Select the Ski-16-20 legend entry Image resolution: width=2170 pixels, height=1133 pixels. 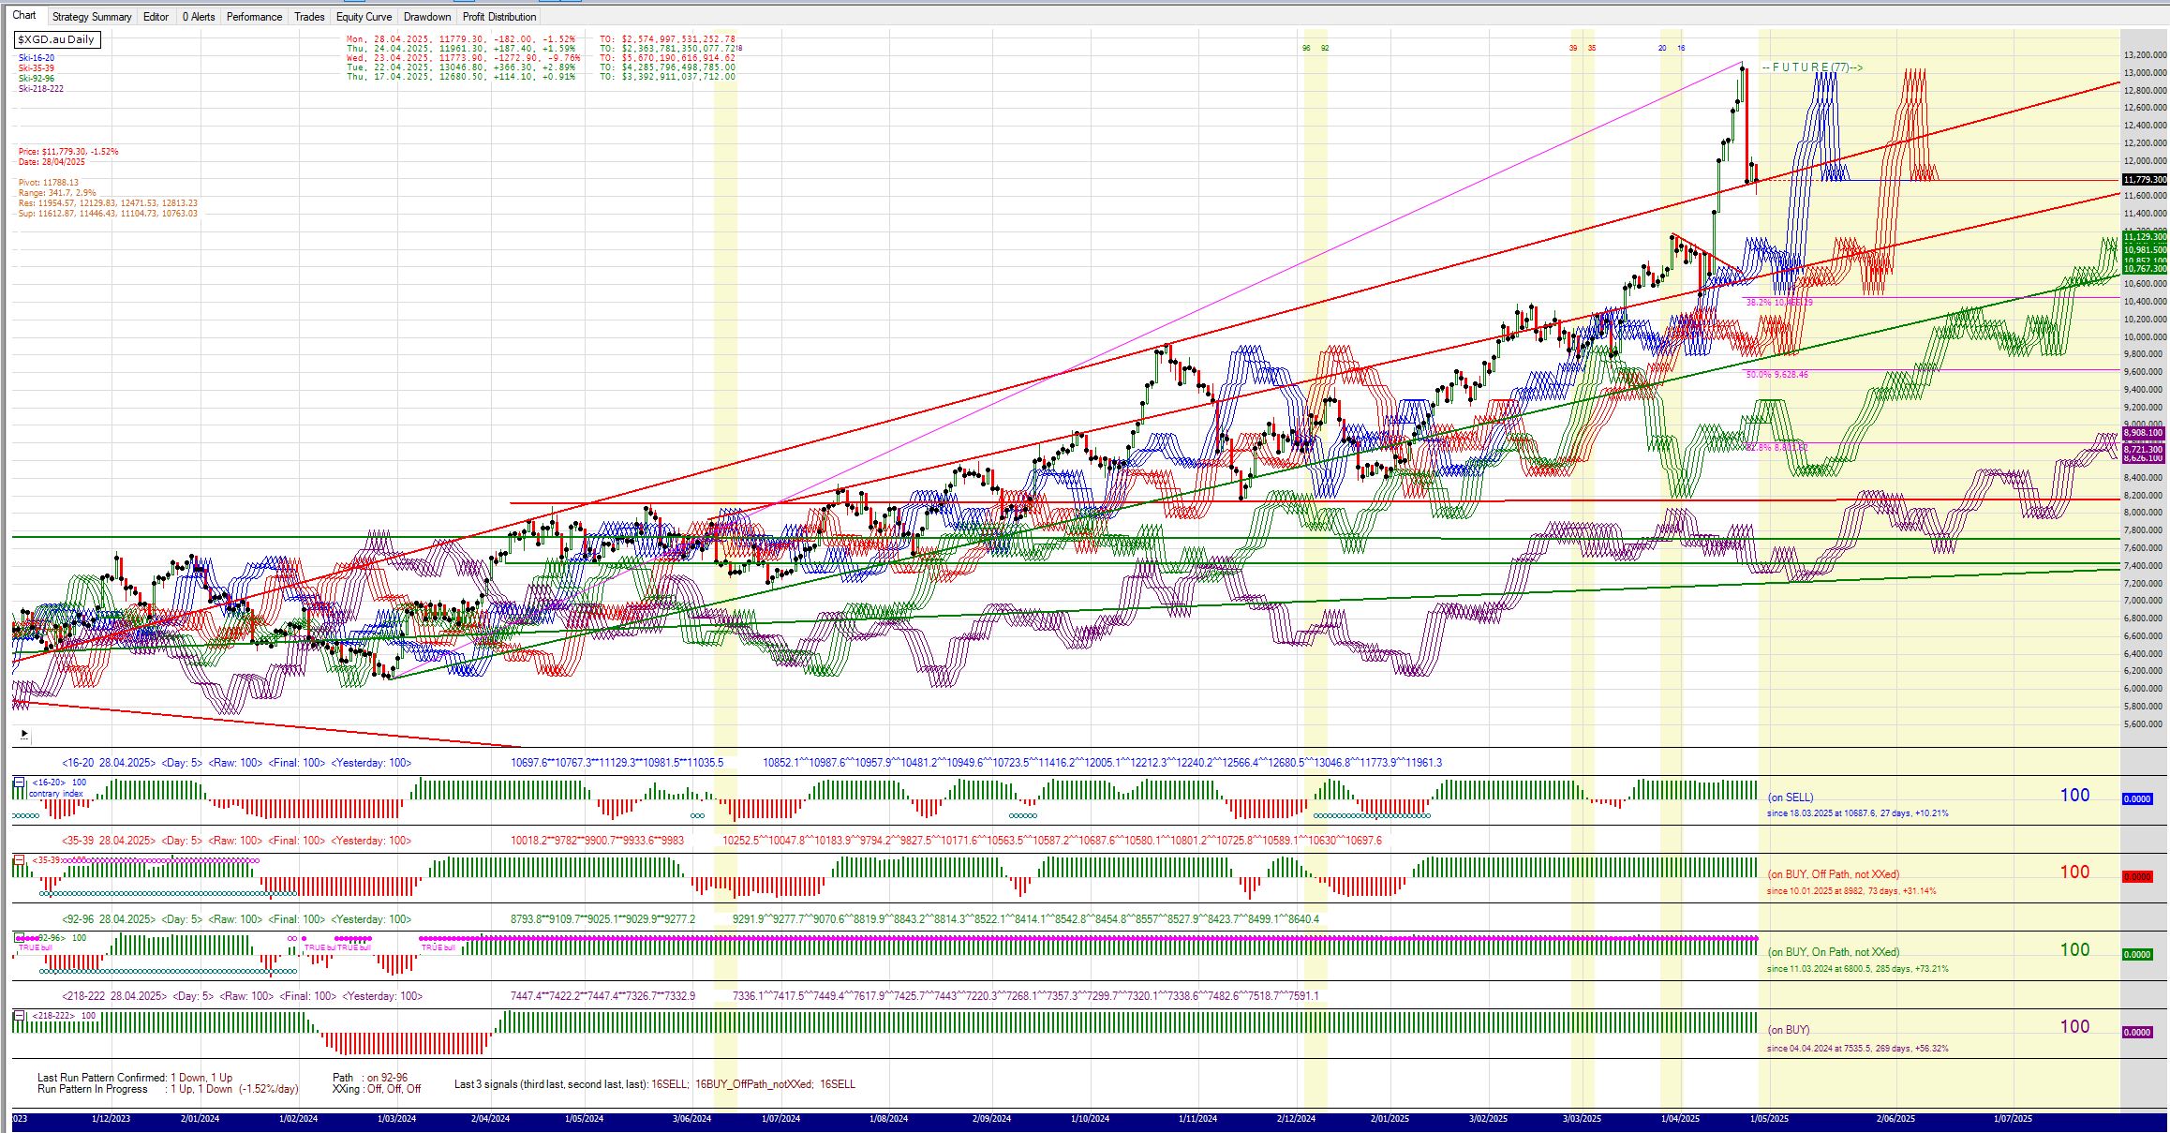tap(37, 58)
